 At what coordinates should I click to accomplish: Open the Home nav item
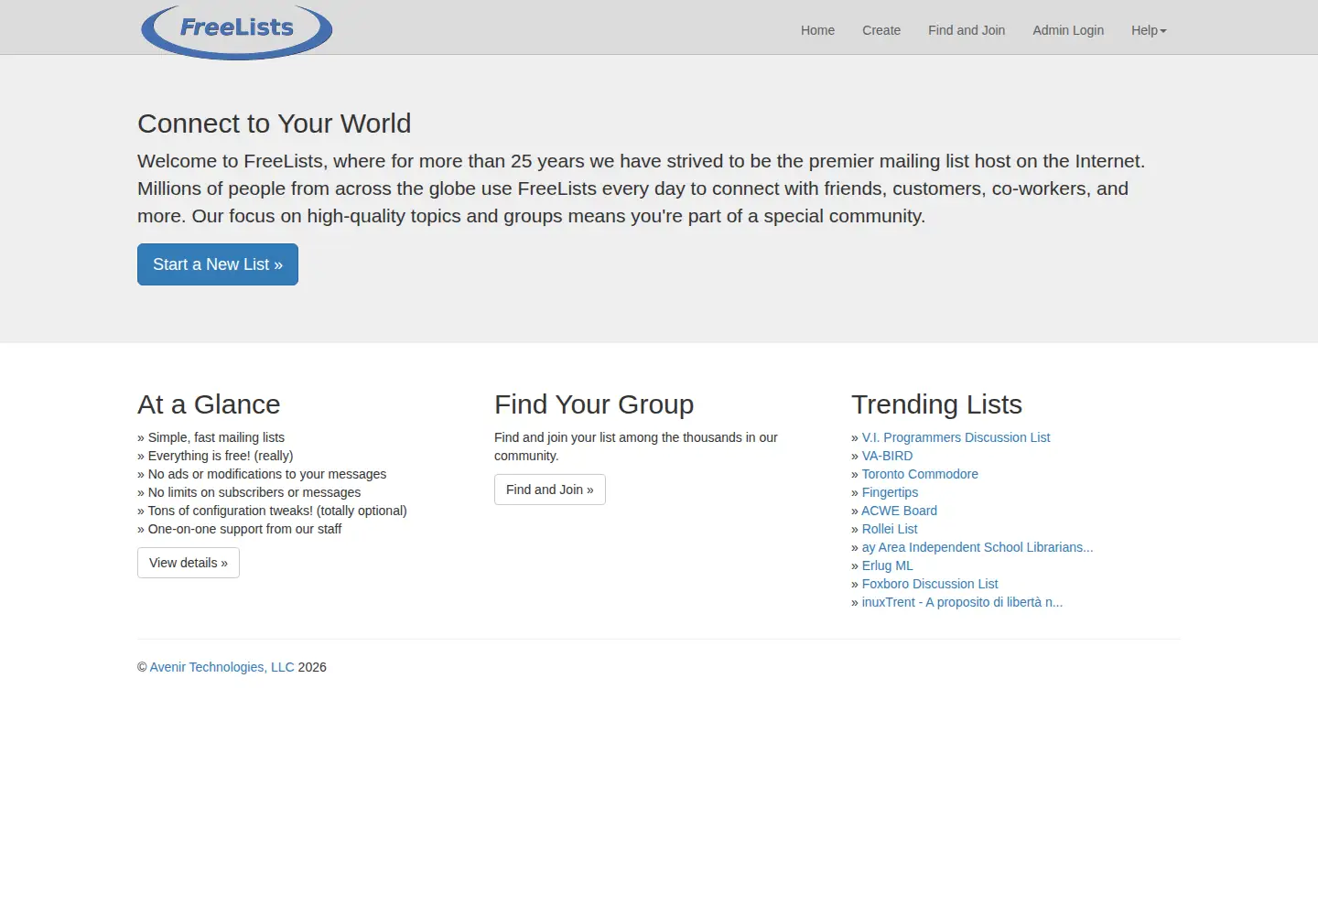(817, 30)
